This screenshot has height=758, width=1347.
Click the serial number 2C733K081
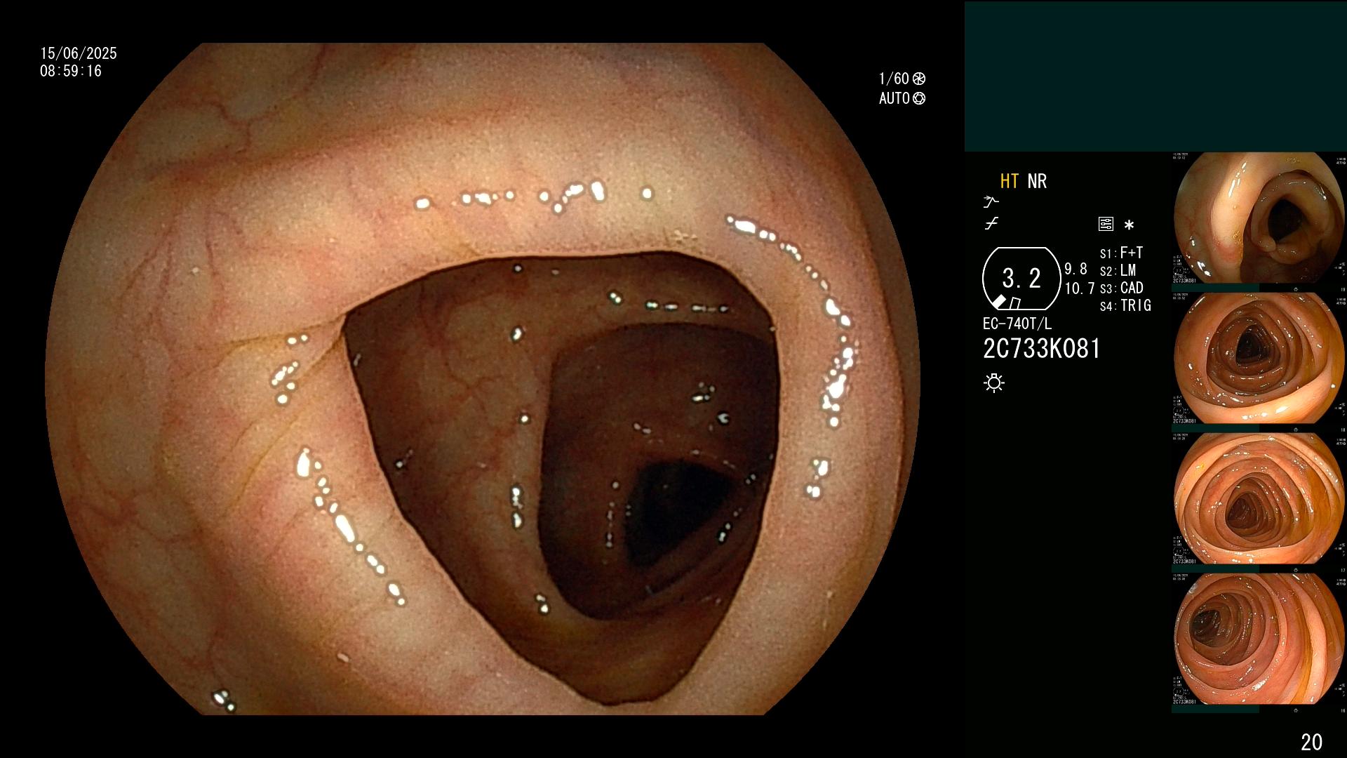pyautogui.click(x=1042, y=349)
